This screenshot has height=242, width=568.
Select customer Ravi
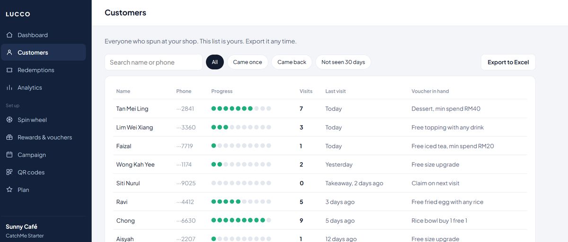(122, 202)
